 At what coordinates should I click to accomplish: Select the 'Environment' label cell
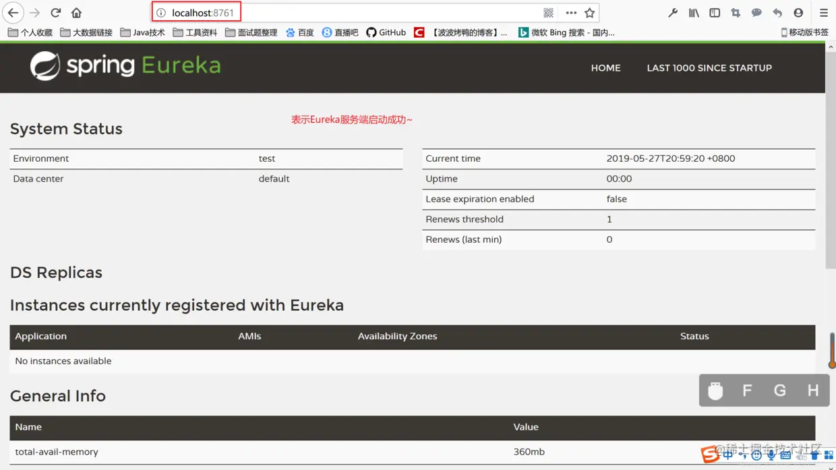click(41, 158)
